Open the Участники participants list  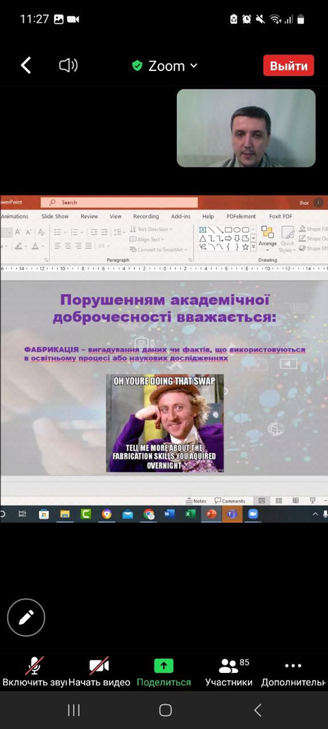click(229, 673)
